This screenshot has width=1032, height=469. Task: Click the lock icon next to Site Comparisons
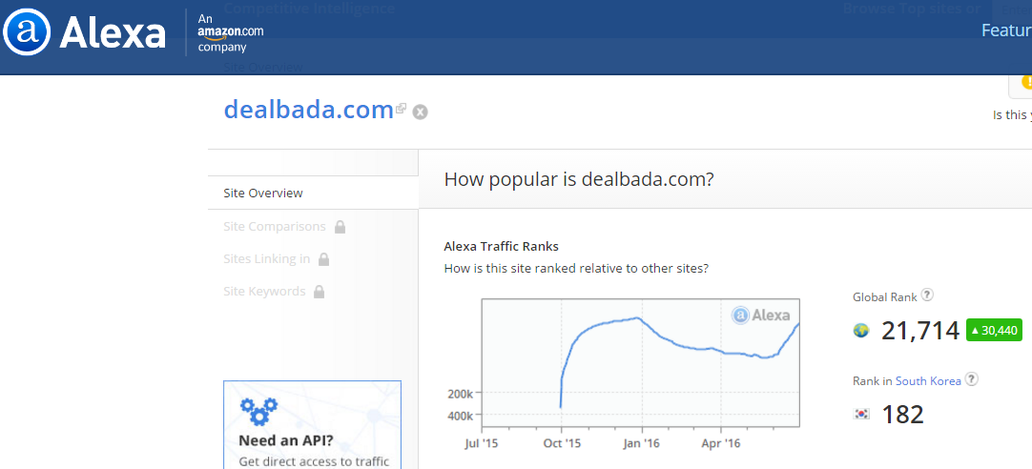[341, 227]
